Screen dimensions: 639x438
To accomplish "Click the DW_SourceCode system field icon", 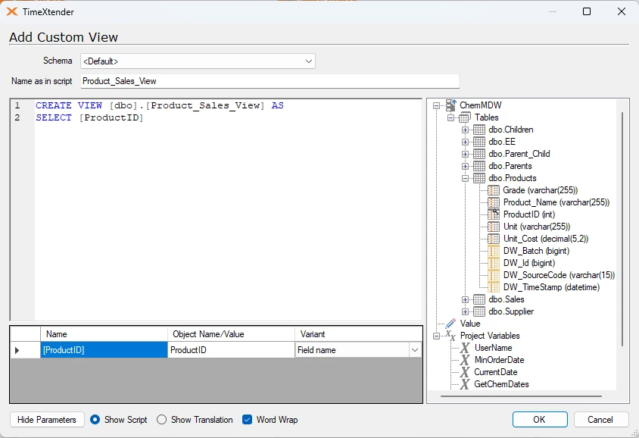I will coord(494,275).
